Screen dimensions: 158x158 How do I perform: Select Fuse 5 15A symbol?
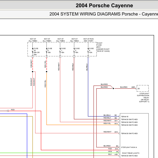tap(47, 50)
